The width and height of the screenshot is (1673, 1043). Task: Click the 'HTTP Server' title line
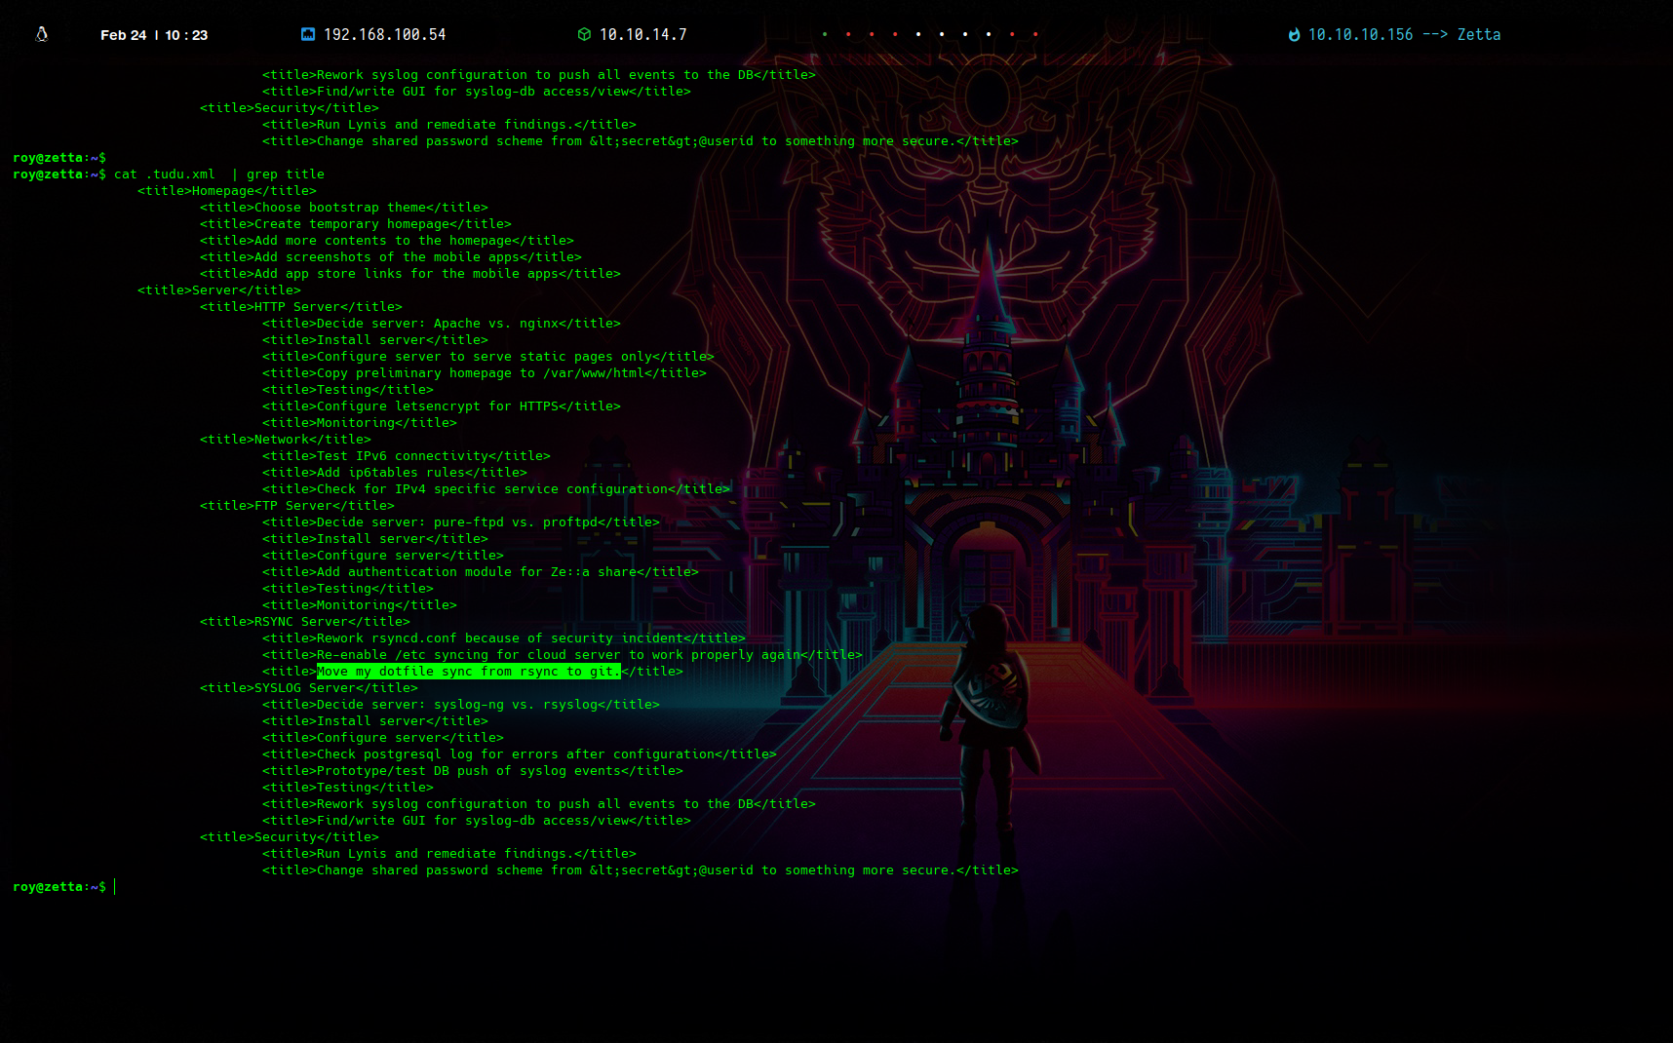pos(301,307)
